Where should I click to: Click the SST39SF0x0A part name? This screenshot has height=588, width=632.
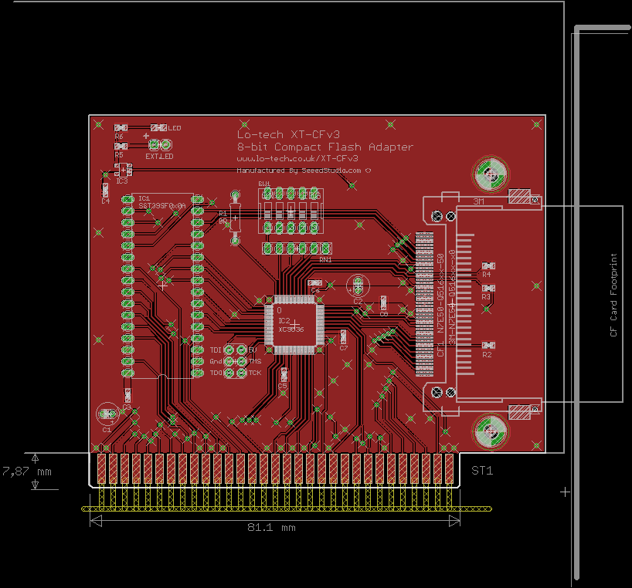pos(162,206)
